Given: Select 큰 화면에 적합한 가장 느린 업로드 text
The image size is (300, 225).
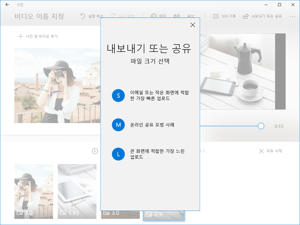Looking at the screenshot, I should click(x=157, y=154).
